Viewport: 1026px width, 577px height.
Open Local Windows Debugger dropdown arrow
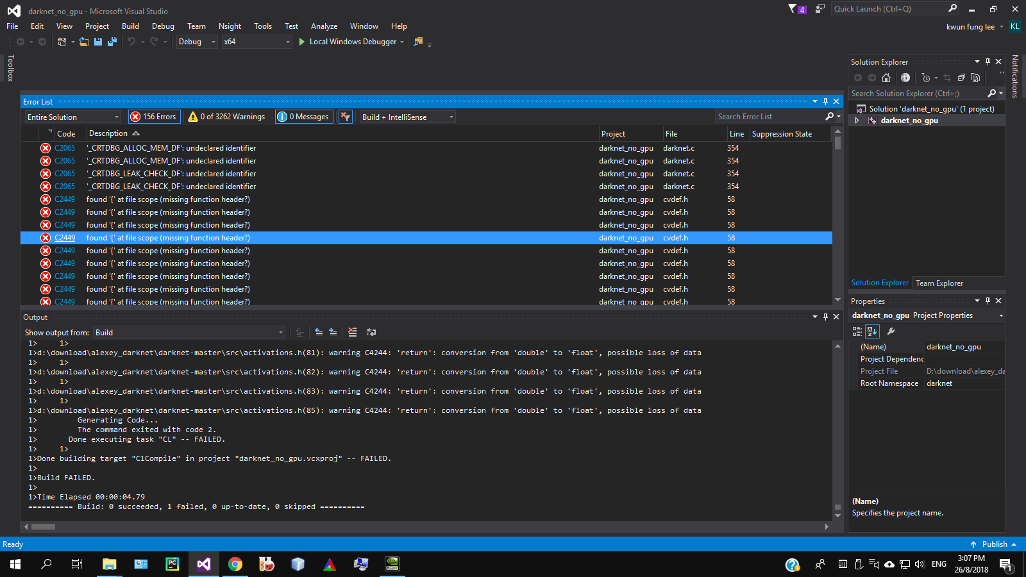(402, 42)
